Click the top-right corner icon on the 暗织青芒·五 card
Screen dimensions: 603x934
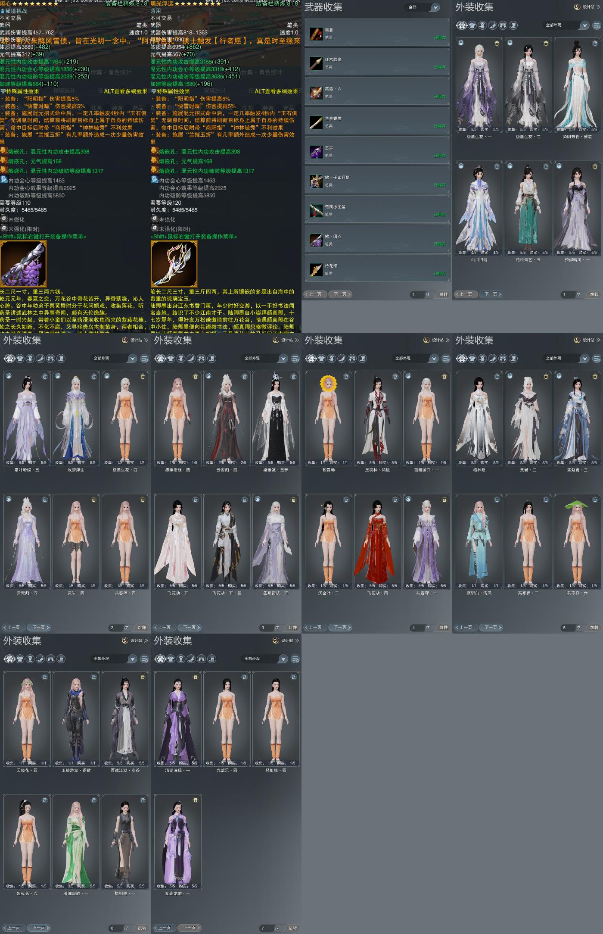[546, 166]
